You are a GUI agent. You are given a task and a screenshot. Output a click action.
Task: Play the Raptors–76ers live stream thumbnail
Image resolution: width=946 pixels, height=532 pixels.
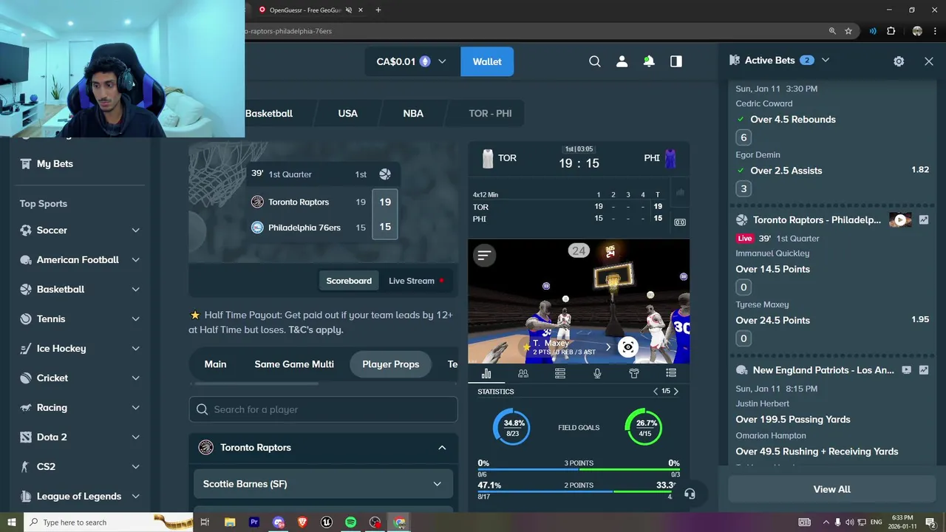(x=900, y=219)
